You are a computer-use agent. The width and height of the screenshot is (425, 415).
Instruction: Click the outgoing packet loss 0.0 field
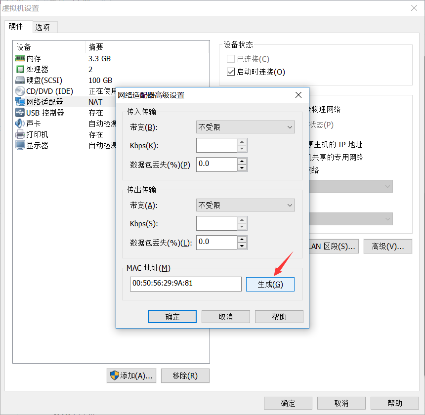(217, 243)
